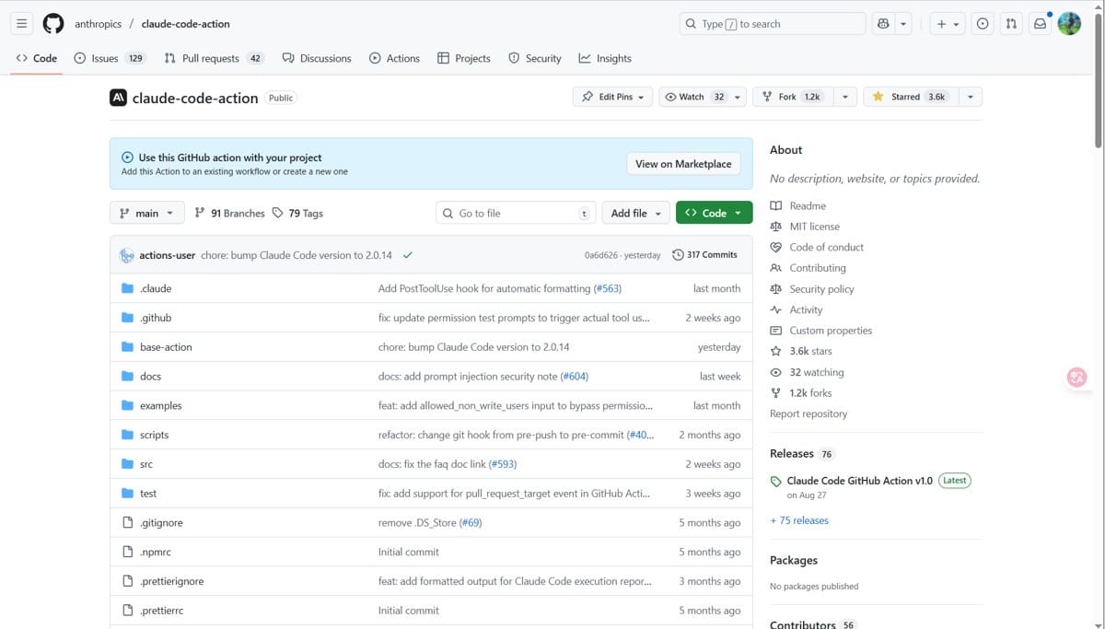Click the 79 Tags tag icon link

pos(297,213)
